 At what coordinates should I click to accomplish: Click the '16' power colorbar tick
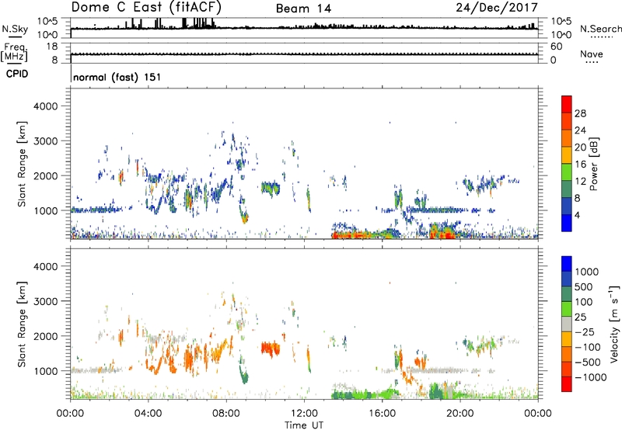coord(580,165)
